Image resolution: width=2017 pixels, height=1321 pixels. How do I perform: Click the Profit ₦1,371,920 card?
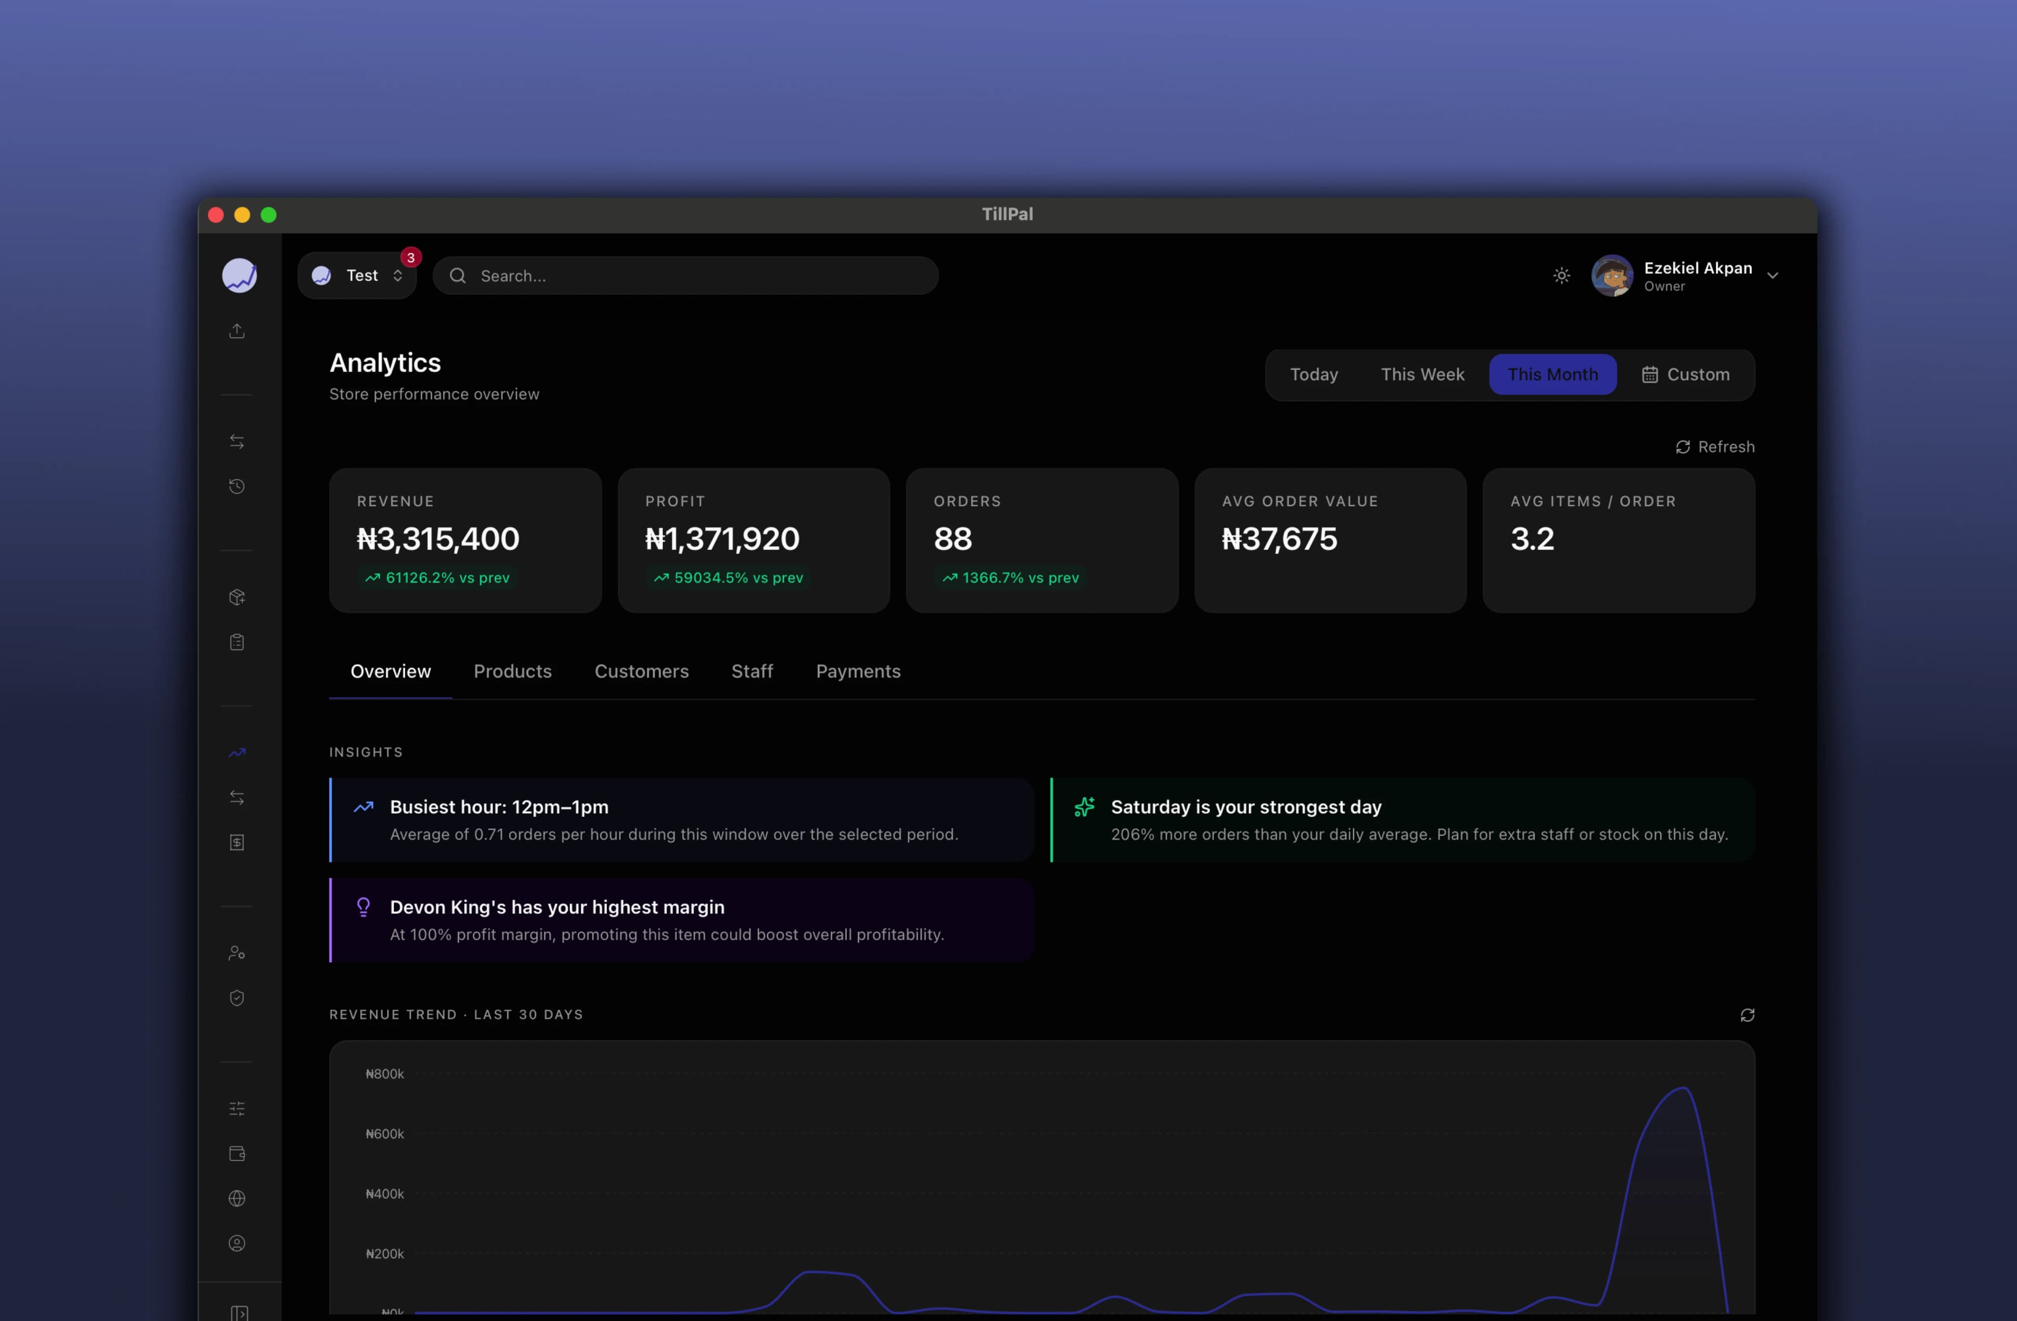pyautogui.click(x=753, y=540)
